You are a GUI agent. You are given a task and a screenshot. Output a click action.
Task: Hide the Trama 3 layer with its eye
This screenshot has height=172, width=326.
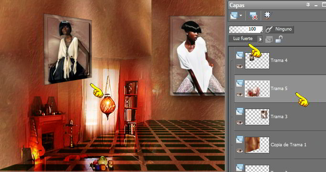tap(240, 122)
